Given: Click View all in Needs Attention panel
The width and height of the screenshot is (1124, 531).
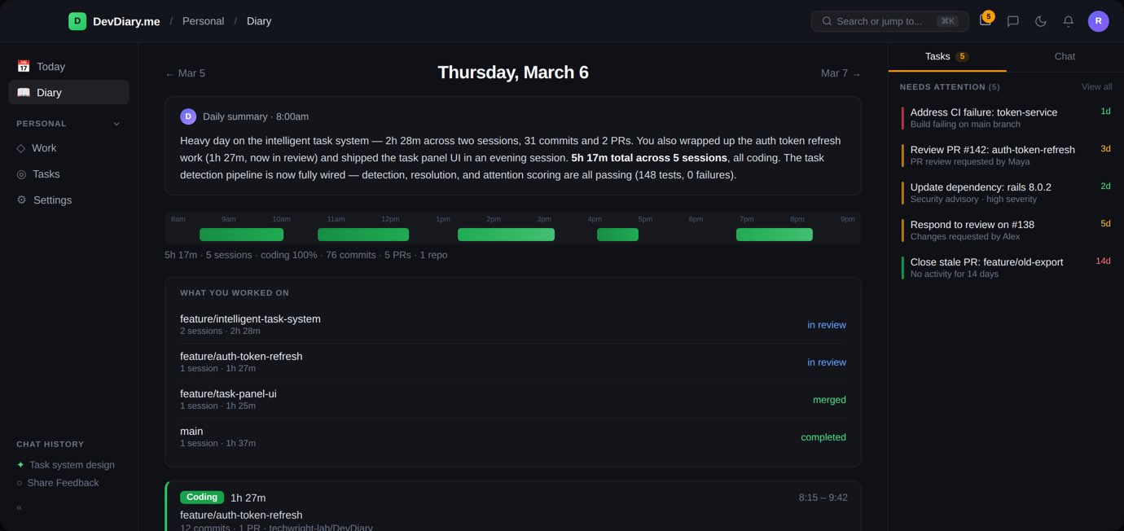Looking at the screenshot, I should click(1095, 86).
